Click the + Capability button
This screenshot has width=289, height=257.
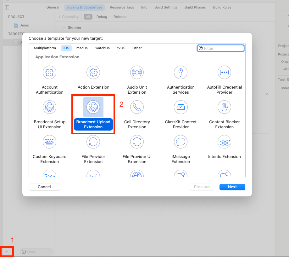68,17
